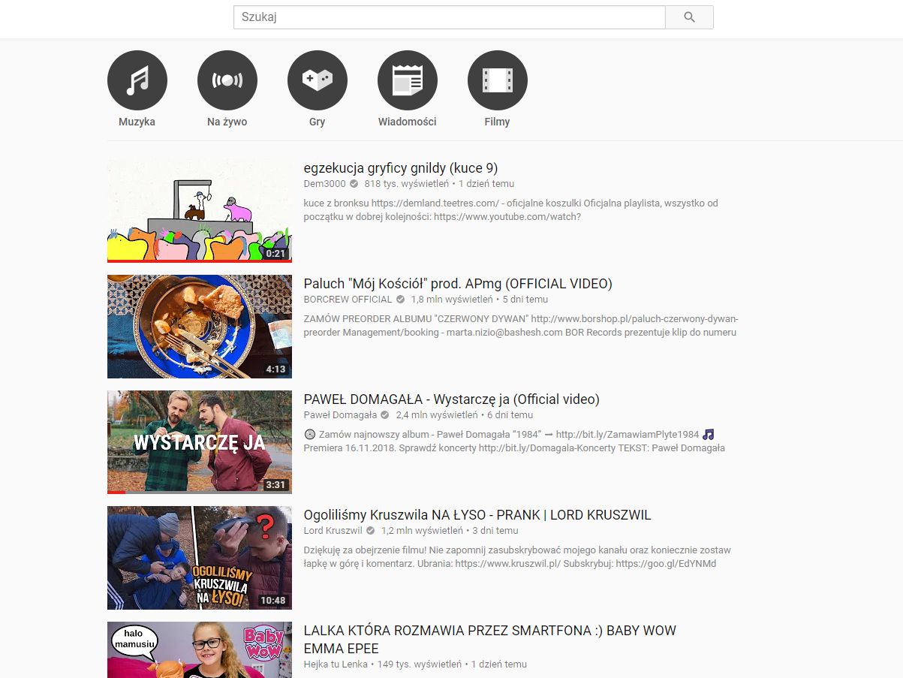This screenshot has width=903, height=678.
Task: Click the 0:21 duration badge
Action: tap(276, 254)
